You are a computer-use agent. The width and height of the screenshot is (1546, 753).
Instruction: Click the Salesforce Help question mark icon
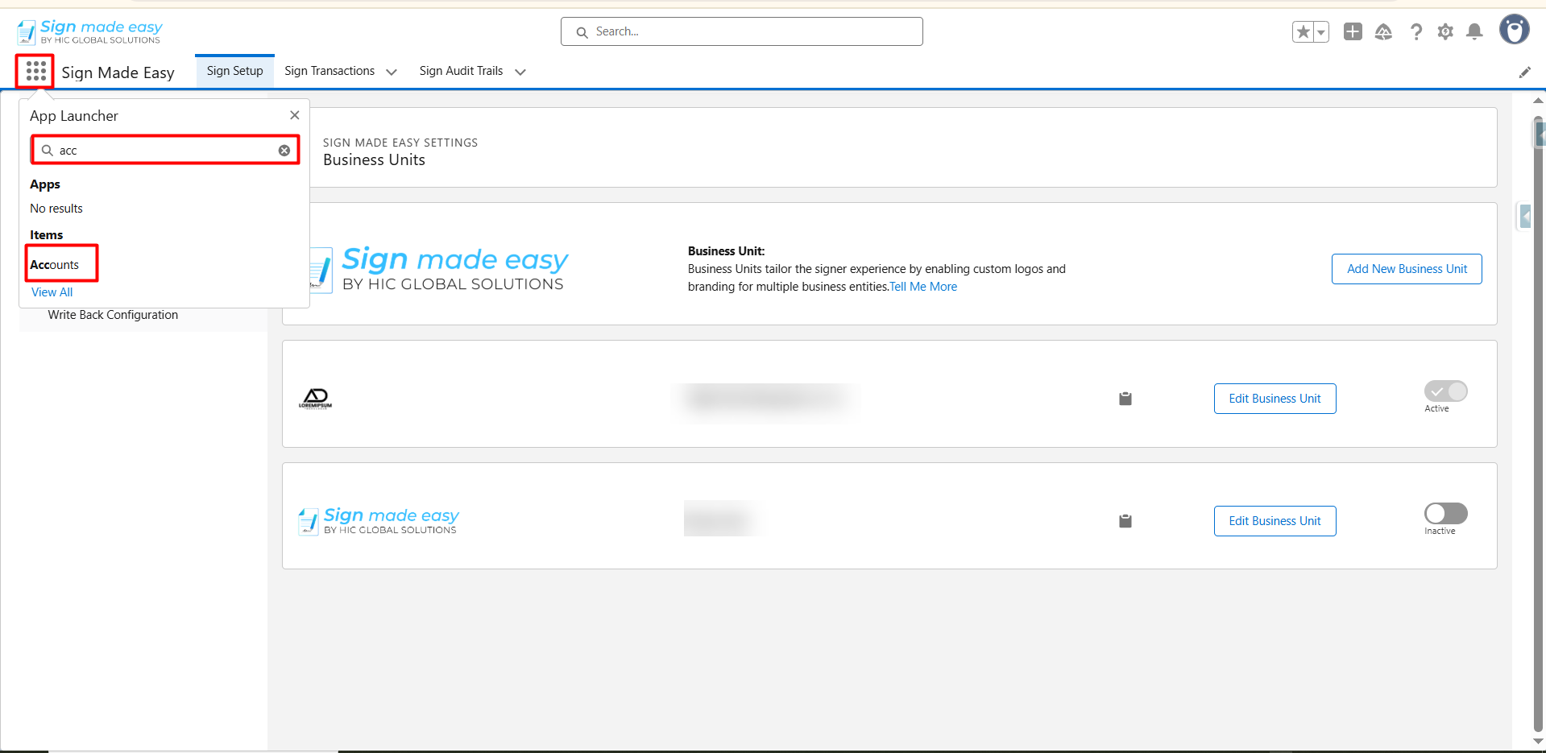coord(1415,32)
